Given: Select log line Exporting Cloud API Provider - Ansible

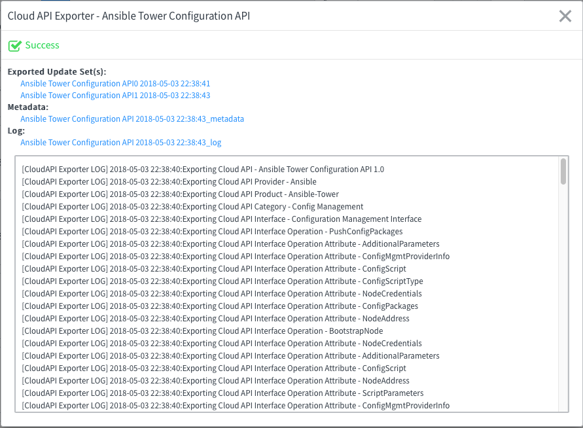Looking at the screenshot, I should coord(169,182).
